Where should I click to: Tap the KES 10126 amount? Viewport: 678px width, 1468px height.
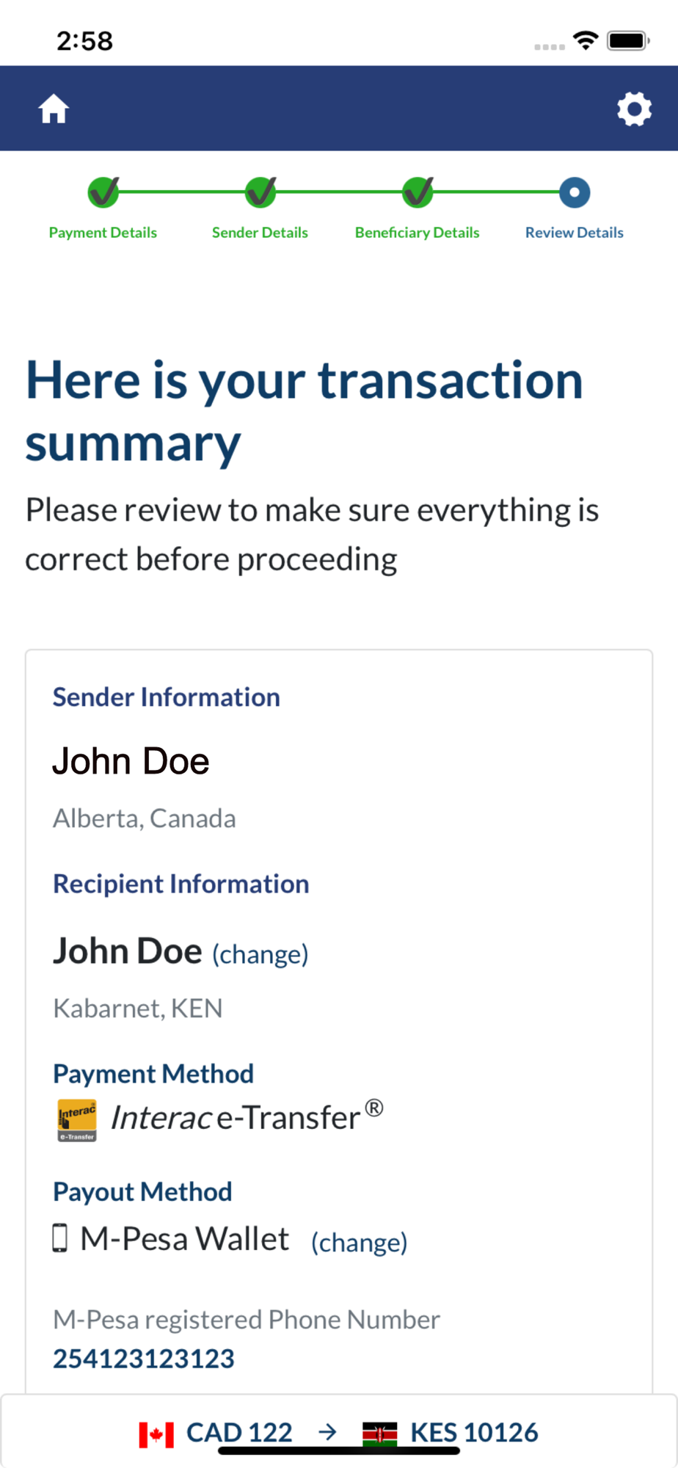(x=474, y=1432)
